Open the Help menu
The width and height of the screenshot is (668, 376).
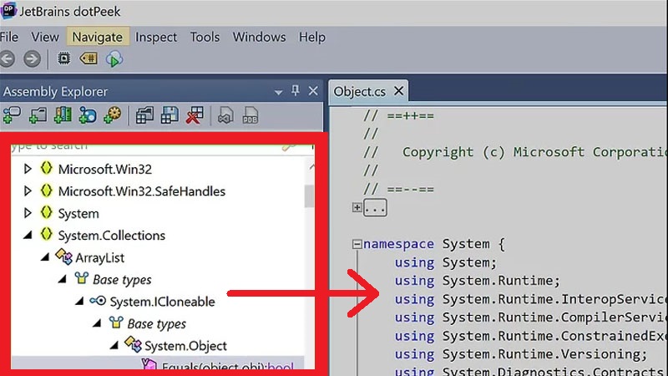pyautogui.click(x=311, y=37)
